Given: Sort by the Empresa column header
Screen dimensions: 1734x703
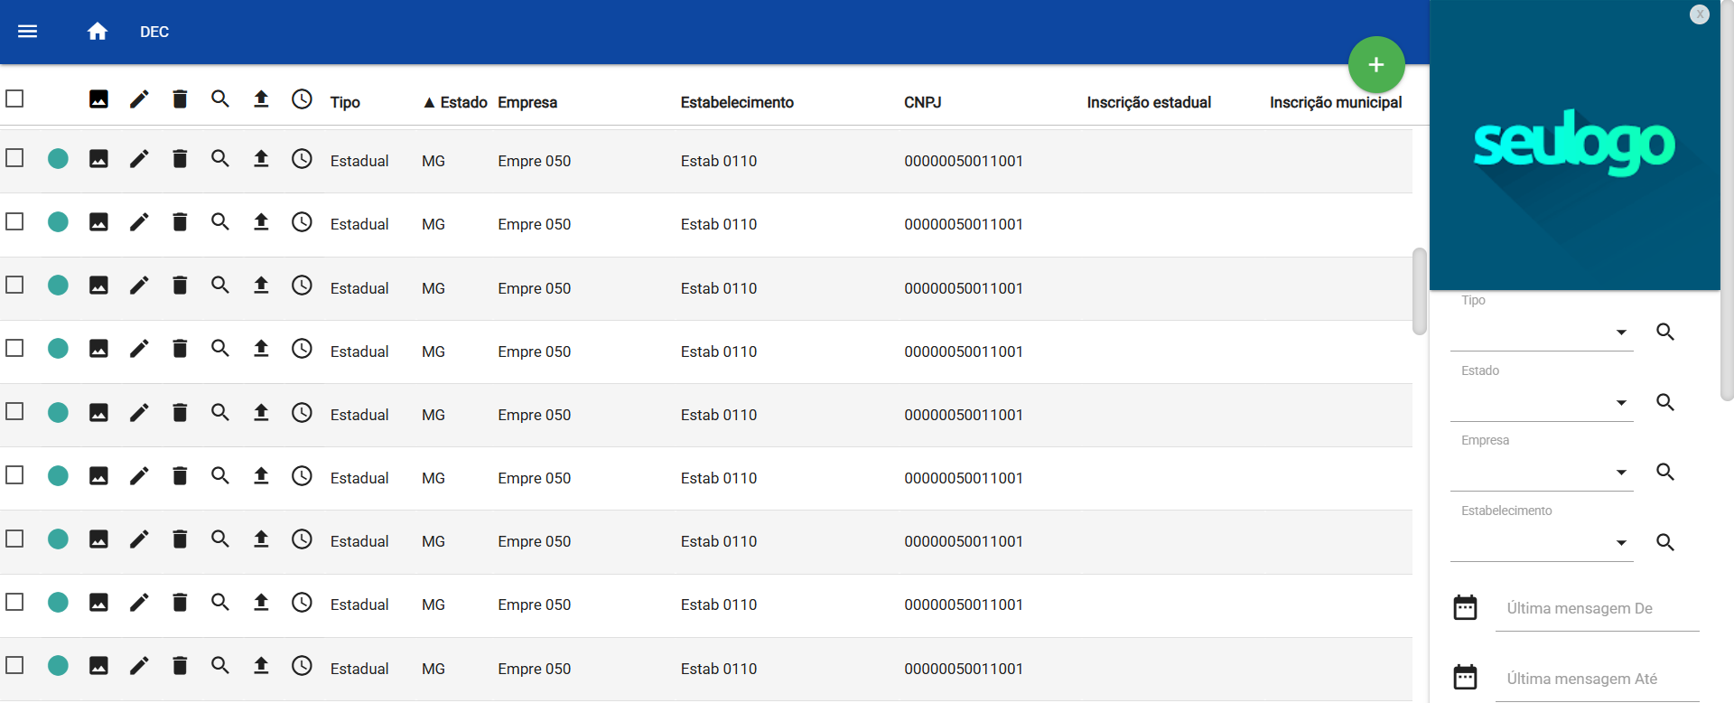Looking at the screenshot, I should [x=527, y=102].
